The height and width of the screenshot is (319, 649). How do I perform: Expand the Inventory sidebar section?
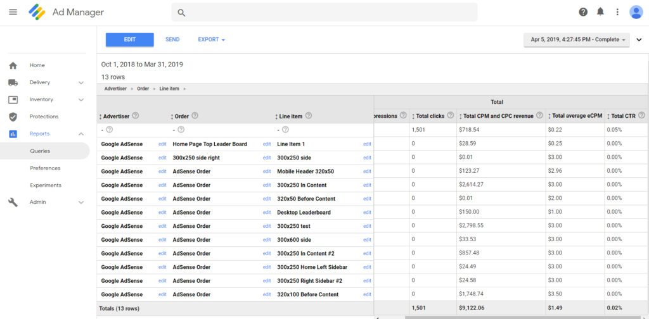tap(81, 99)
